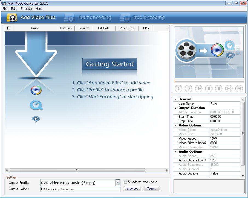Jump to next frame in the preview
Screen dimensions: 248x198
(x=239, y=88)
